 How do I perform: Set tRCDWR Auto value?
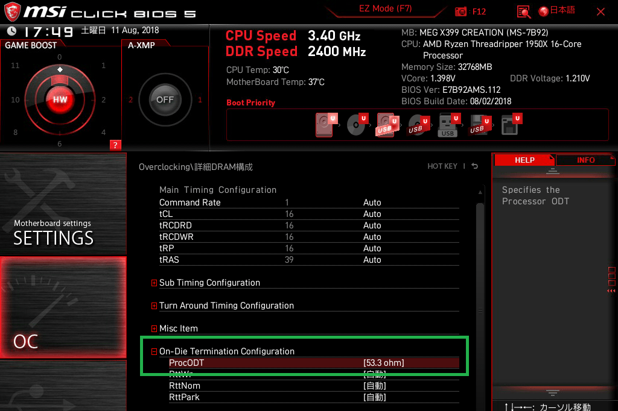pyautogui.click(x=372, y=237)
